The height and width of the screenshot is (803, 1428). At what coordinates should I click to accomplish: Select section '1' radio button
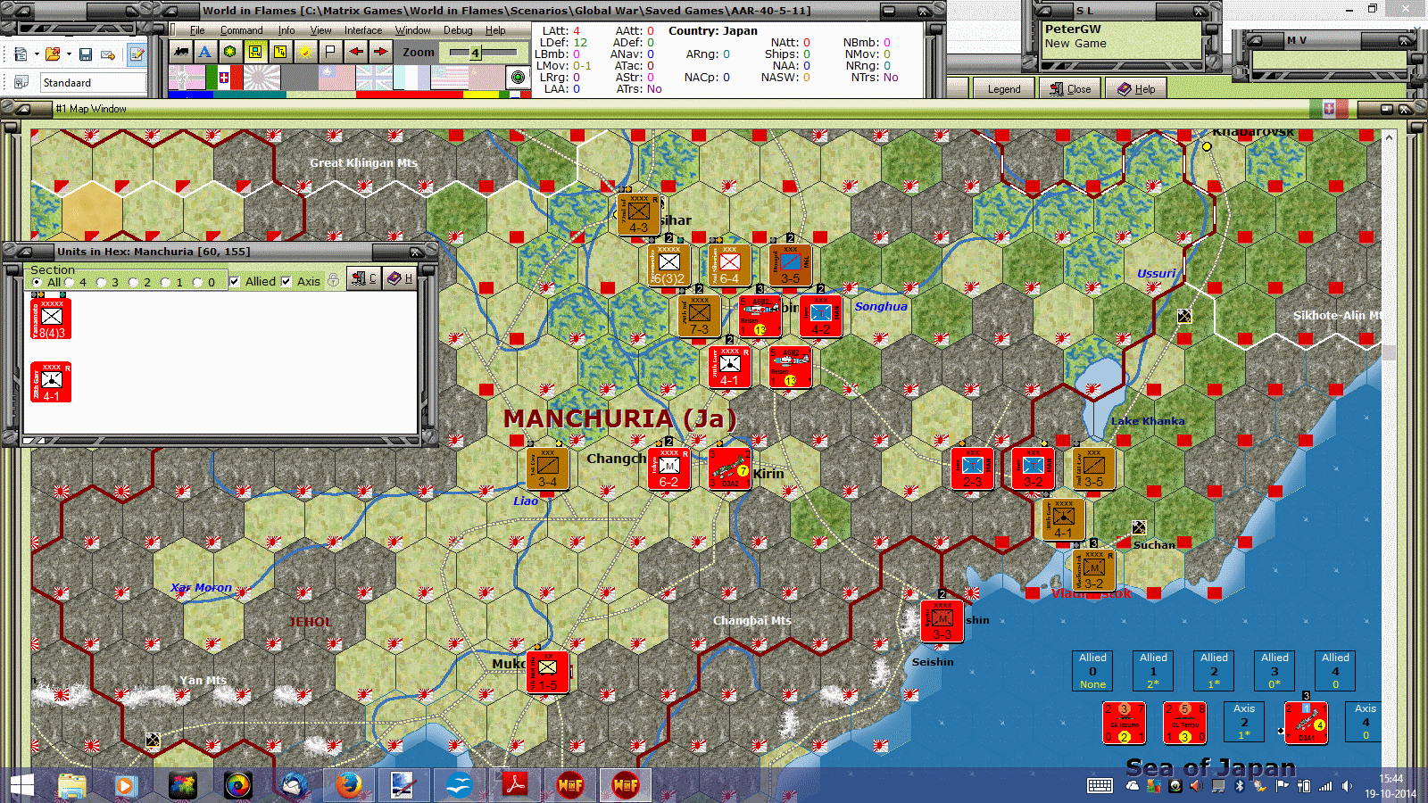165,282
